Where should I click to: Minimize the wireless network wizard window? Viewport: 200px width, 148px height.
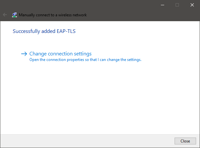pyautogui.click(x=162, y=5)
